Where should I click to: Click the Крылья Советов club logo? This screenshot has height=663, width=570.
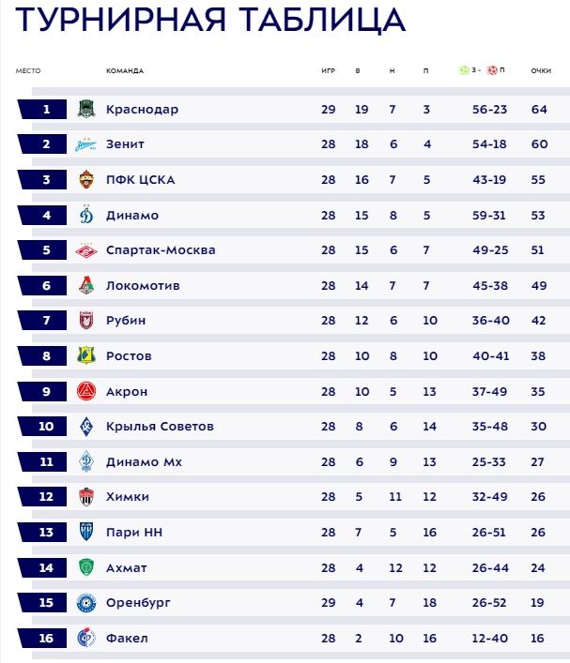(x=85, y=427)
